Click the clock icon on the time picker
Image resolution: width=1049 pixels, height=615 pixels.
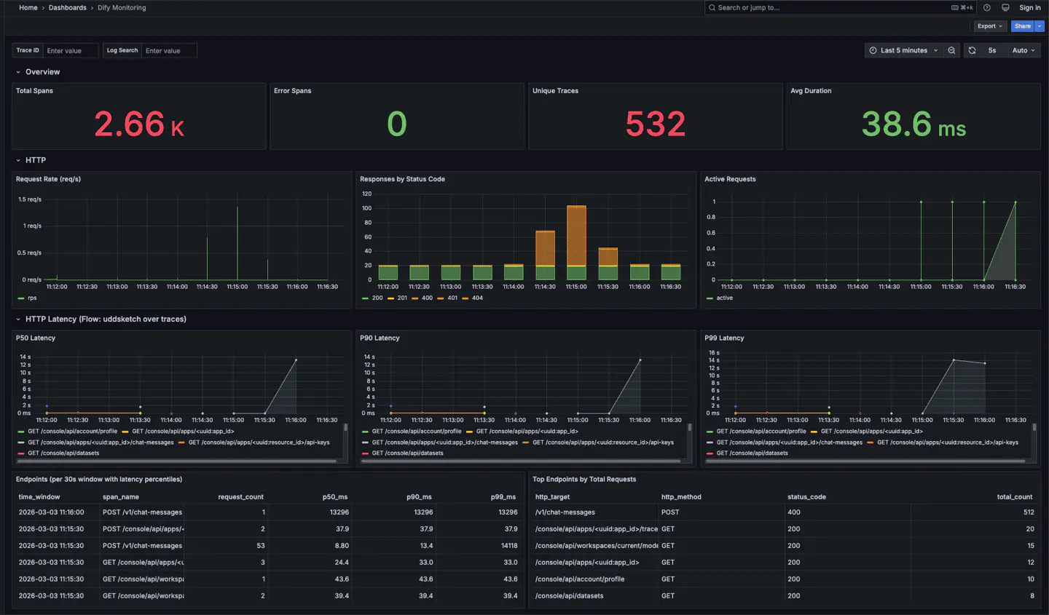pos(873,50)
